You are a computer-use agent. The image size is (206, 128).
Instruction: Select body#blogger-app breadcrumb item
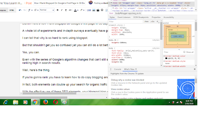128,13
